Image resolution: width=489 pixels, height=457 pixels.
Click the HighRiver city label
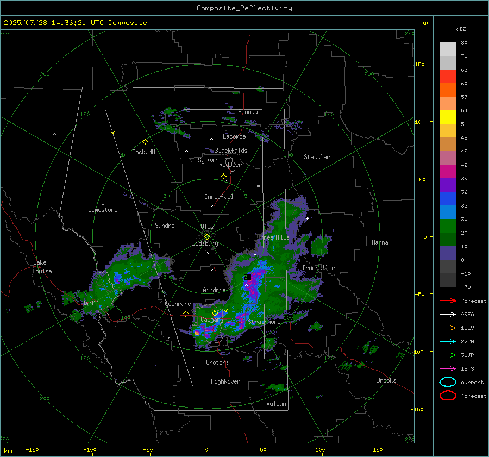[x=225, y=381]
